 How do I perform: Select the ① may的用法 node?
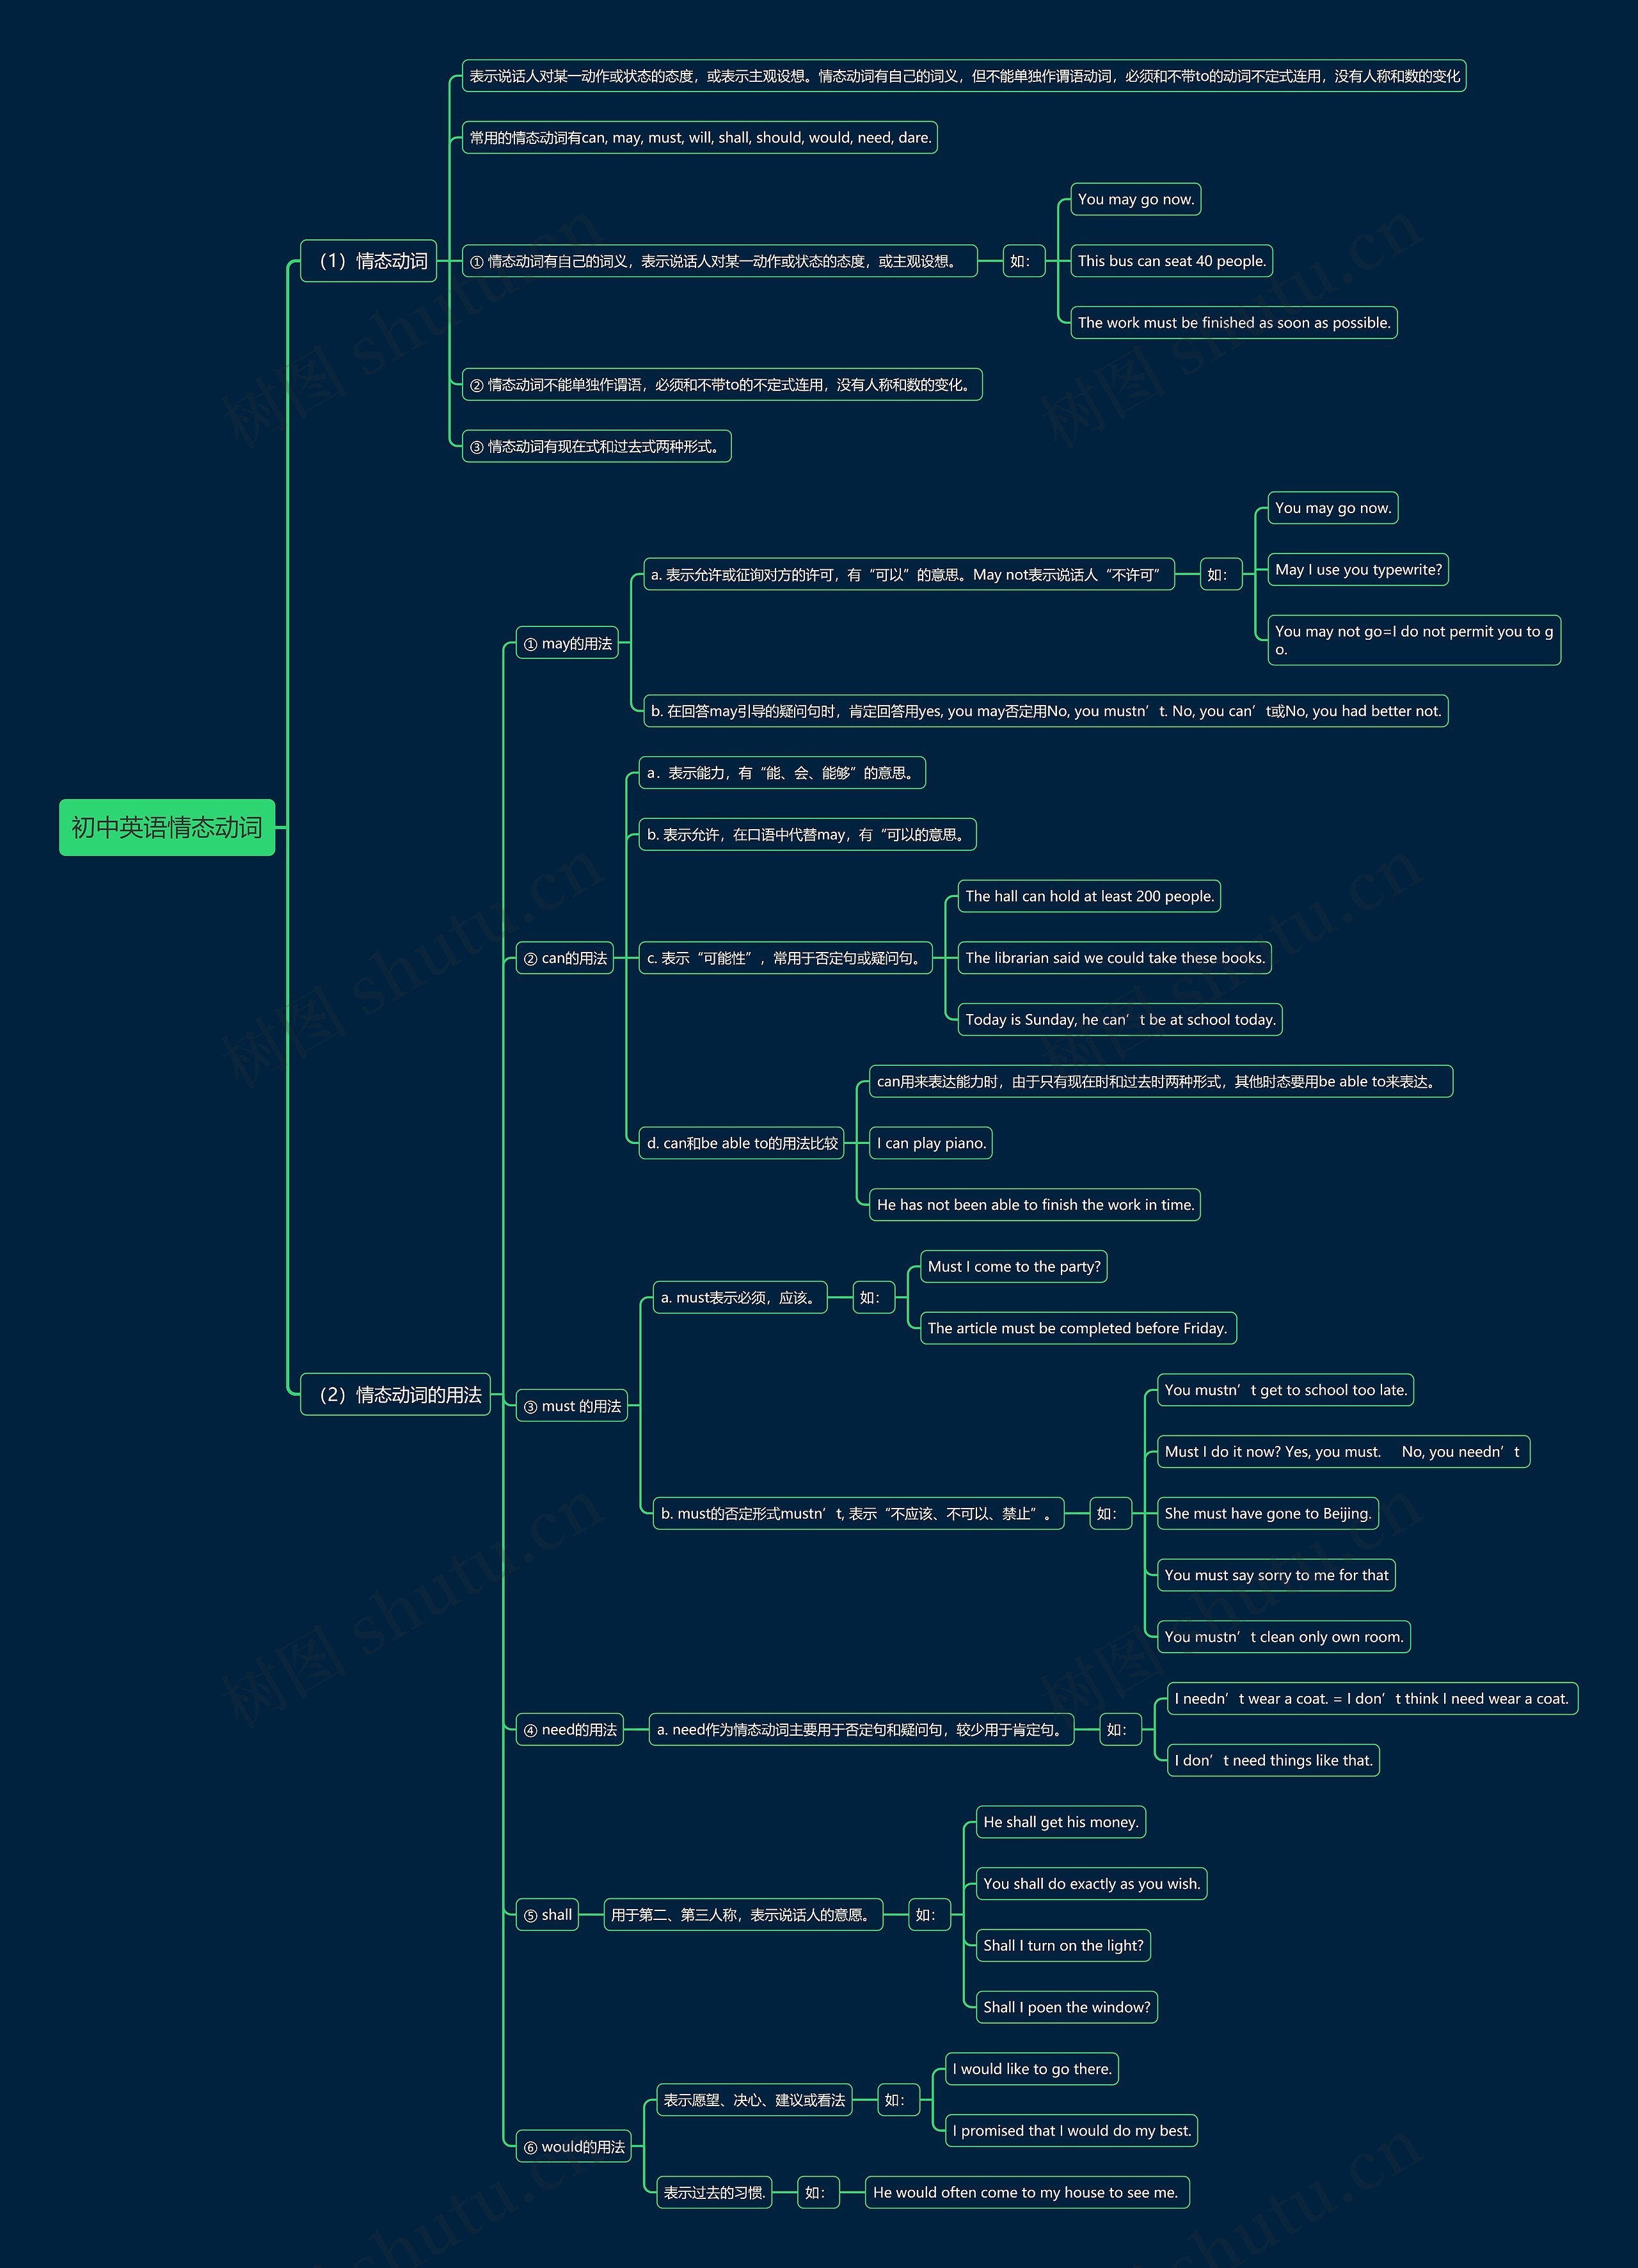coord(567,643)
